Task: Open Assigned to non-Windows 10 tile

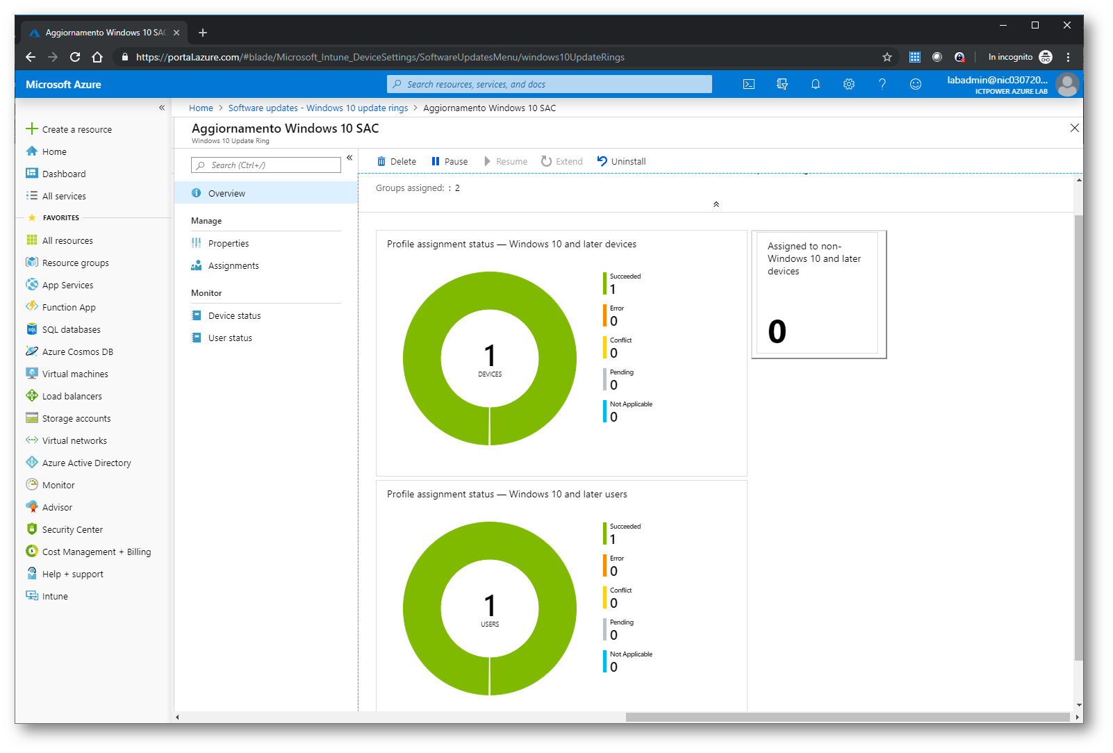Action: 818,295
